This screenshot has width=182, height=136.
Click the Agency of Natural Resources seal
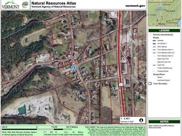point(25,4)
